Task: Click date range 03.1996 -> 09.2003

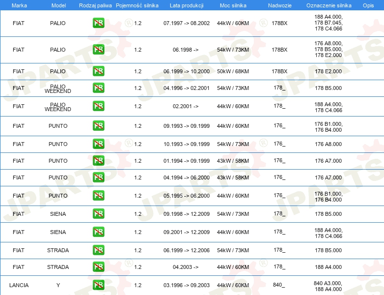Action: (x=187, y=285)
